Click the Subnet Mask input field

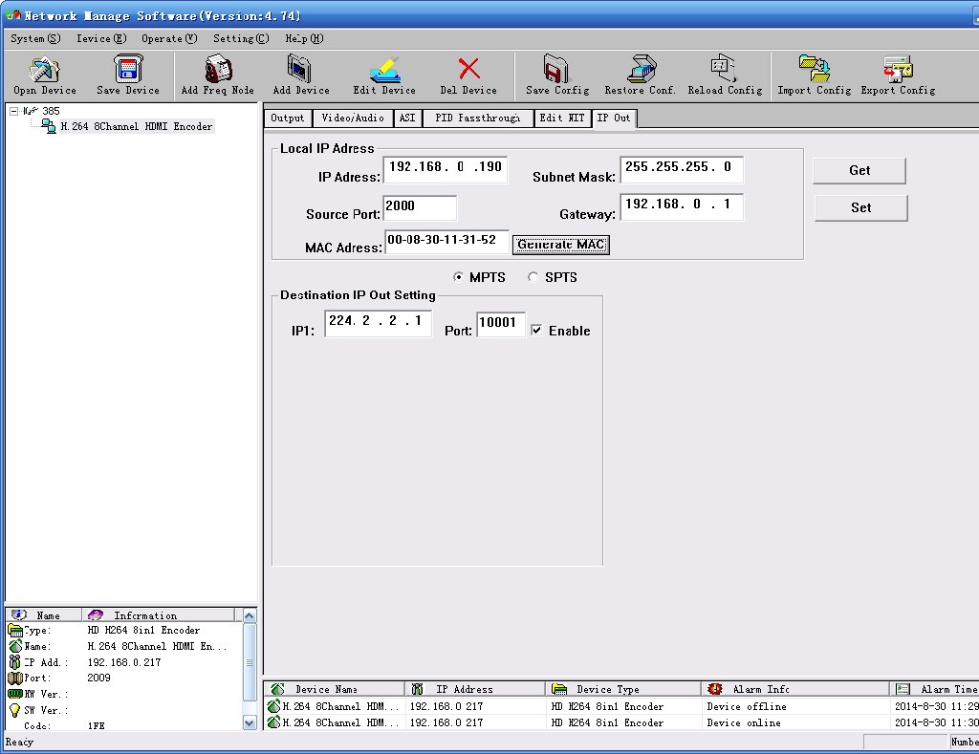pyautogui.click(x=682, y=169)
